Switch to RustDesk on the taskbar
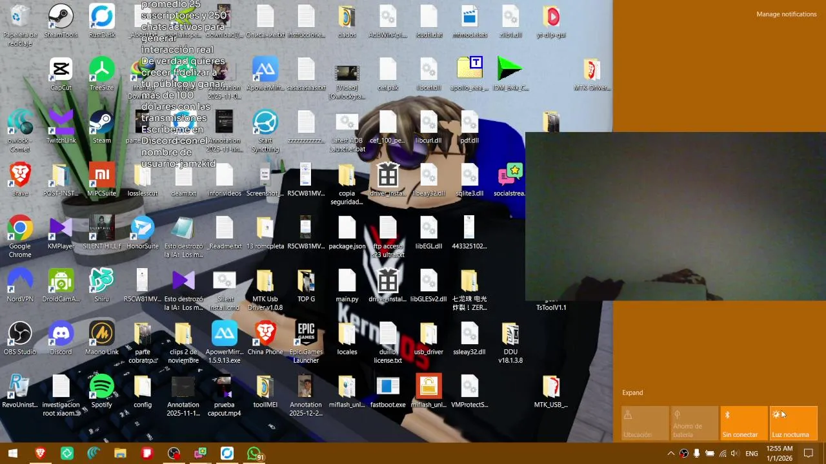Viewport: 826px width, 464px height. 227,454
